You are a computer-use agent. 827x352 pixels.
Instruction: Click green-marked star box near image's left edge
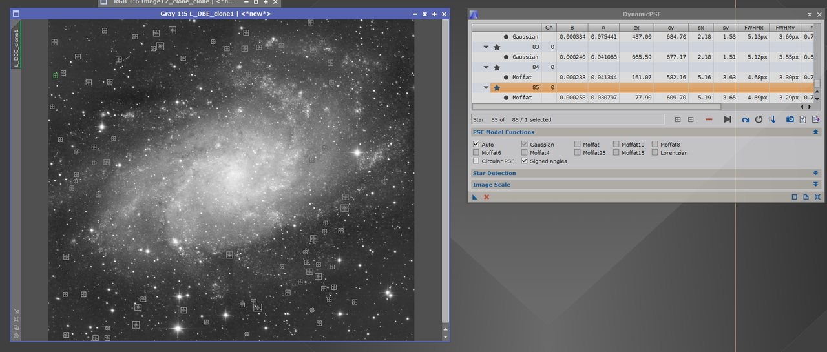pyautogui.click(x=56, y=76)
